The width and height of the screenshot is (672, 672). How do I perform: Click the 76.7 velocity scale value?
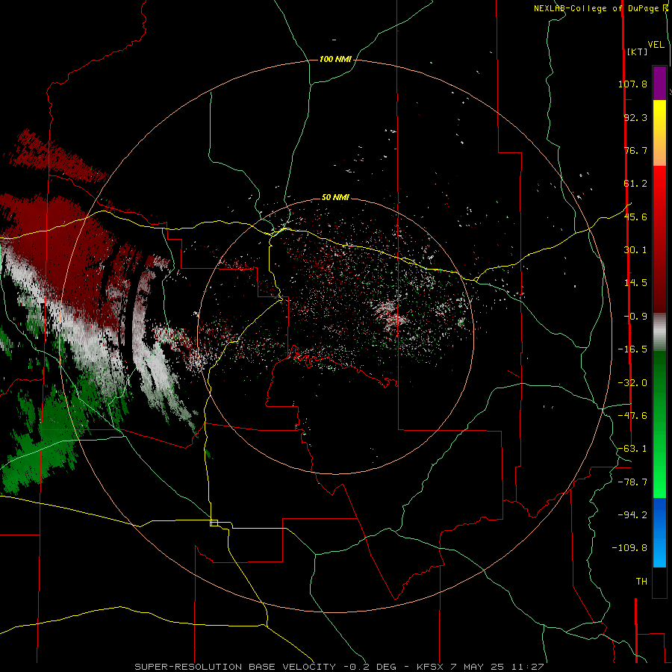pyautogui.click(x=635, y=150)
